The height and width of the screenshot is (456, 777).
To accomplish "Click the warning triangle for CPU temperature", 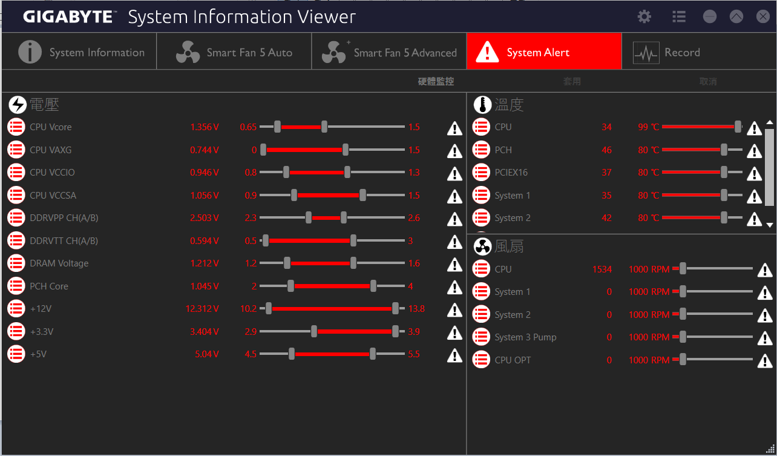I will point(754,128).
